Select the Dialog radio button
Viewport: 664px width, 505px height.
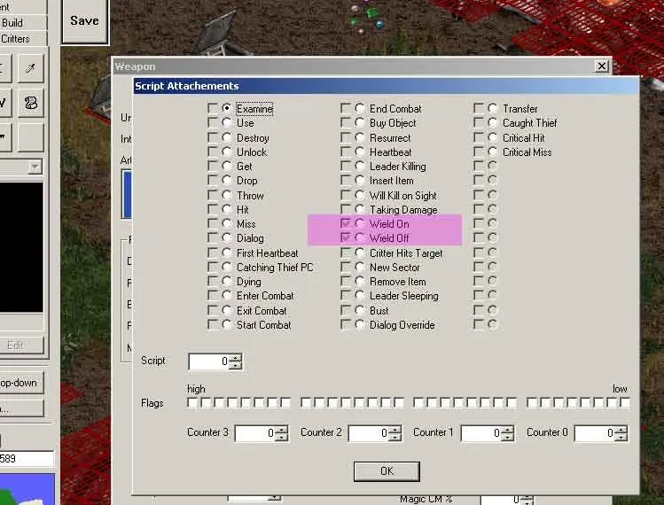(x=227, y=238)
